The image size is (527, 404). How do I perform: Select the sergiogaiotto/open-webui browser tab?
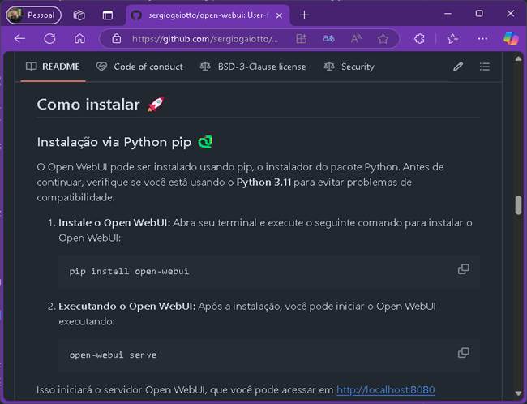(208, 15)
